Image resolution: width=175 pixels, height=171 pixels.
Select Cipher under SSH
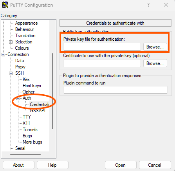(x=29, y=92)
